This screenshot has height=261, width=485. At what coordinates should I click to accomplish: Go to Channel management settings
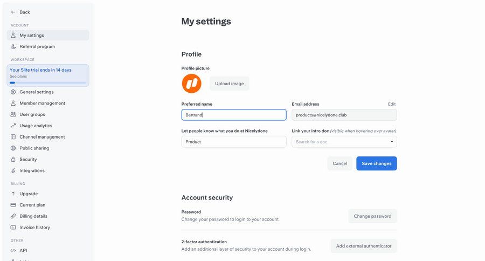(42, 137)
